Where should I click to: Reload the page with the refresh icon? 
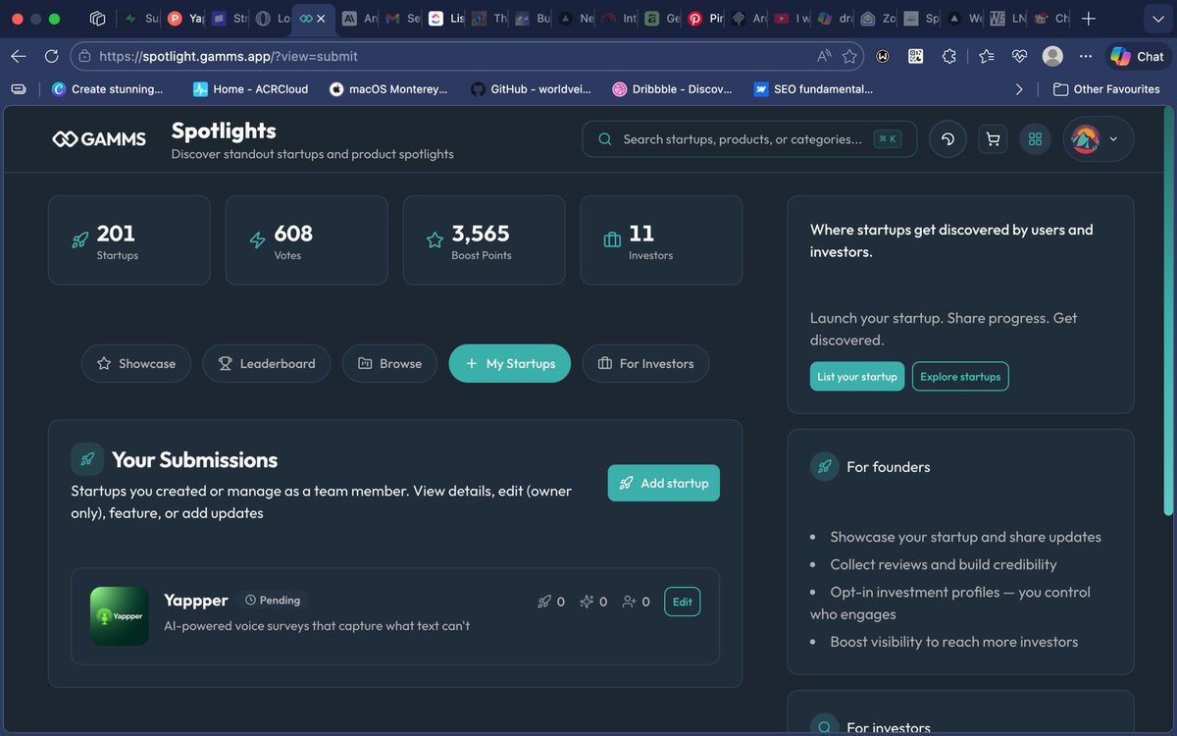pyautogui.click(x=51, y=56)
